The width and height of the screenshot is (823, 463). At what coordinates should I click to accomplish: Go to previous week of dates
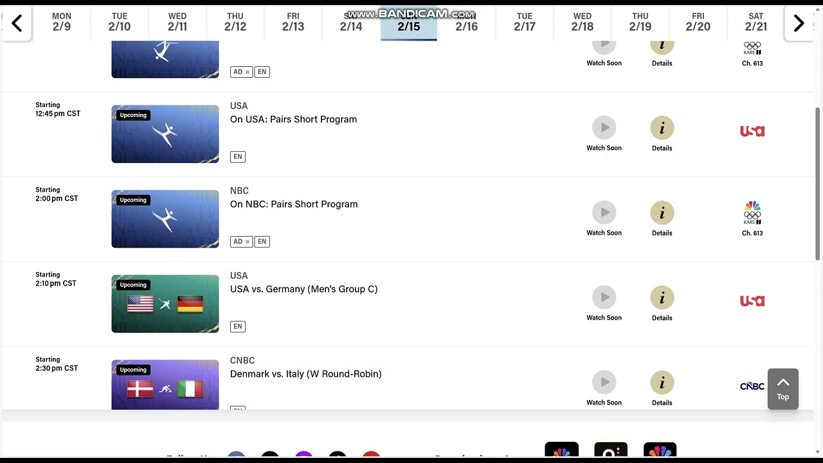17,24
